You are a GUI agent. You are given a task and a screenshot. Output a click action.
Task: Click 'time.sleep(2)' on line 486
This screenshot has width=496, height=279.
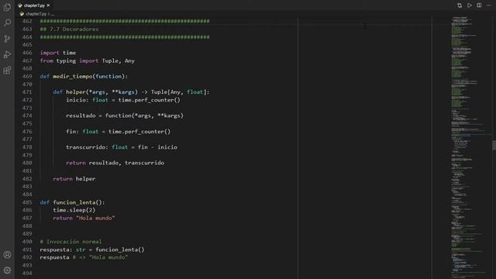pos(74,210)
